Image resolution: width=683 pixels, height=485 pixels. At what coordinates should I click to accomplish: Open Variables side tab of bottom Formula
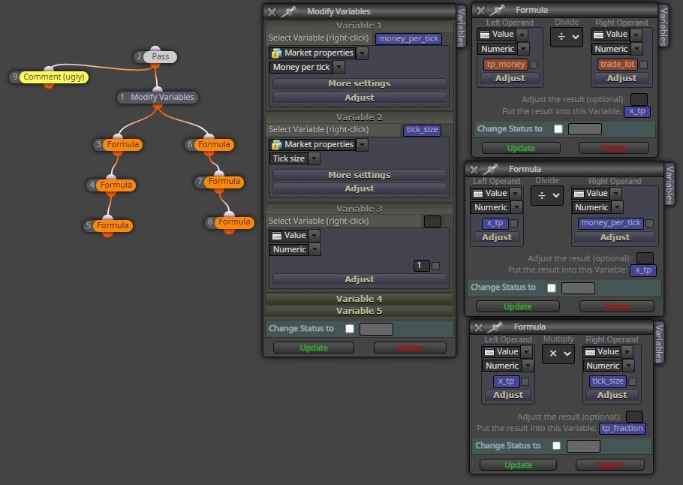(659, 343)
